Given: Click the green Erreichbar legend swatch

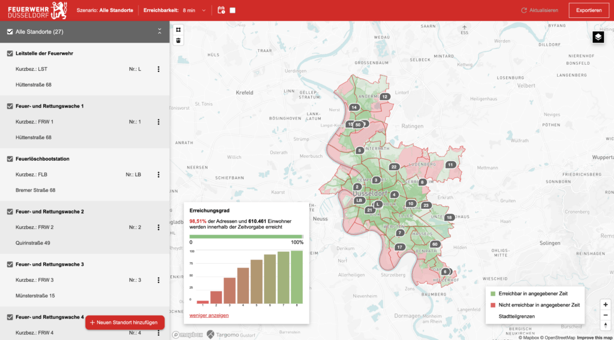Looking at the screenshot, I should point(493,293).
